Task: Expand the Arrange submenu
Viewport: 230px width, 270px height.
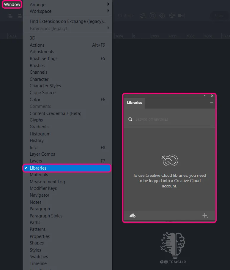Action: (x=67, y=4)
